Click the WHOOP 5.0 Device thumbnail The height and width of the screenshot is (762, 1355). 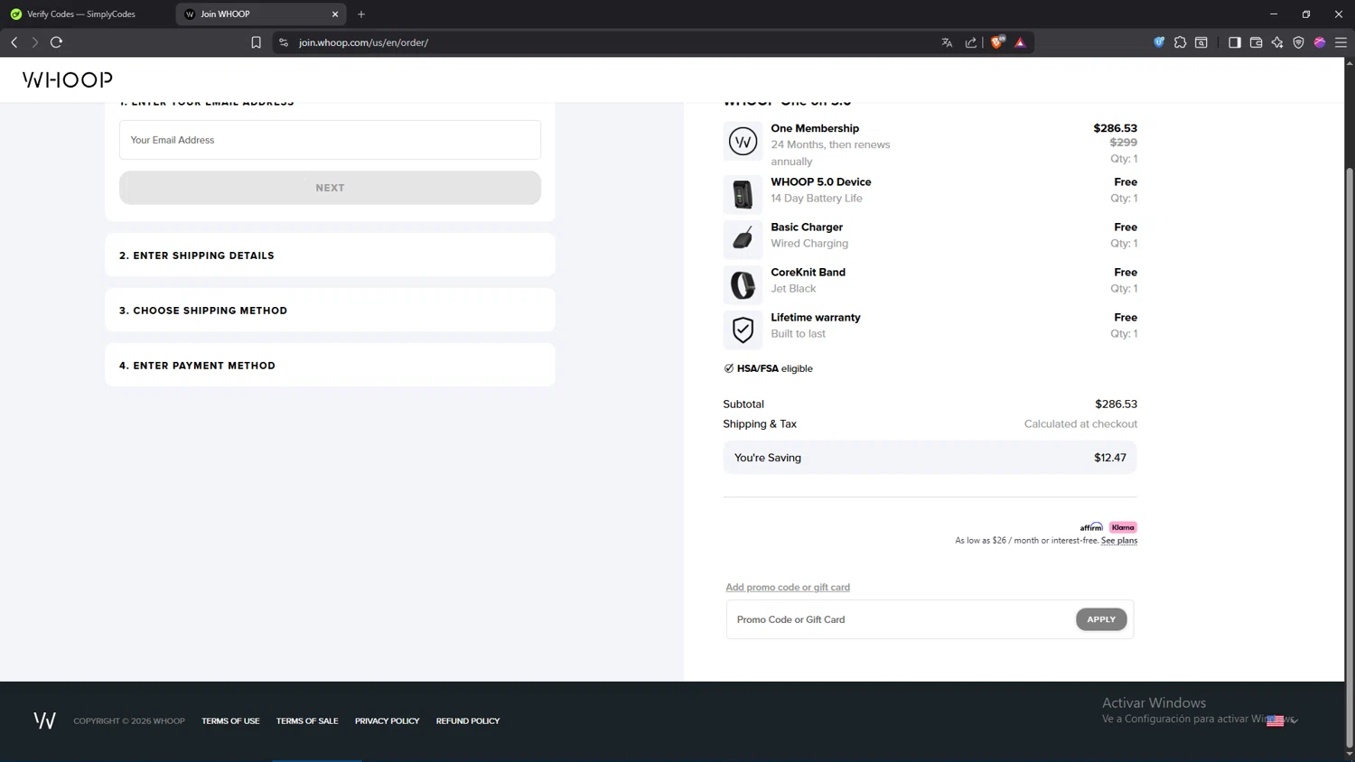tap(743, 194)
